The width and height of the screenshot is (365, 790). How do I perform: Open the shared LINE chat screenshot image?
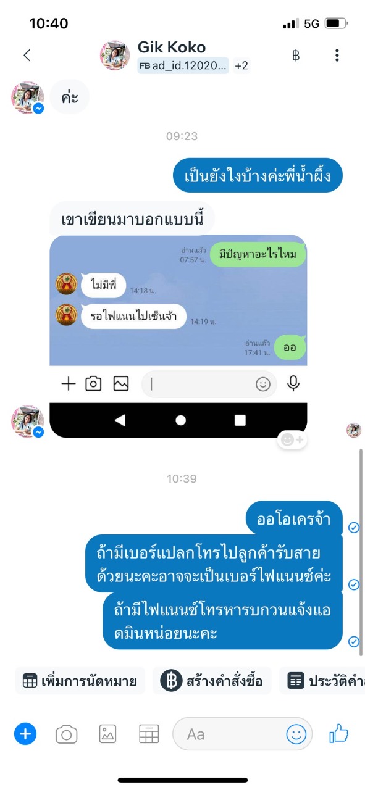coord(178,336)
